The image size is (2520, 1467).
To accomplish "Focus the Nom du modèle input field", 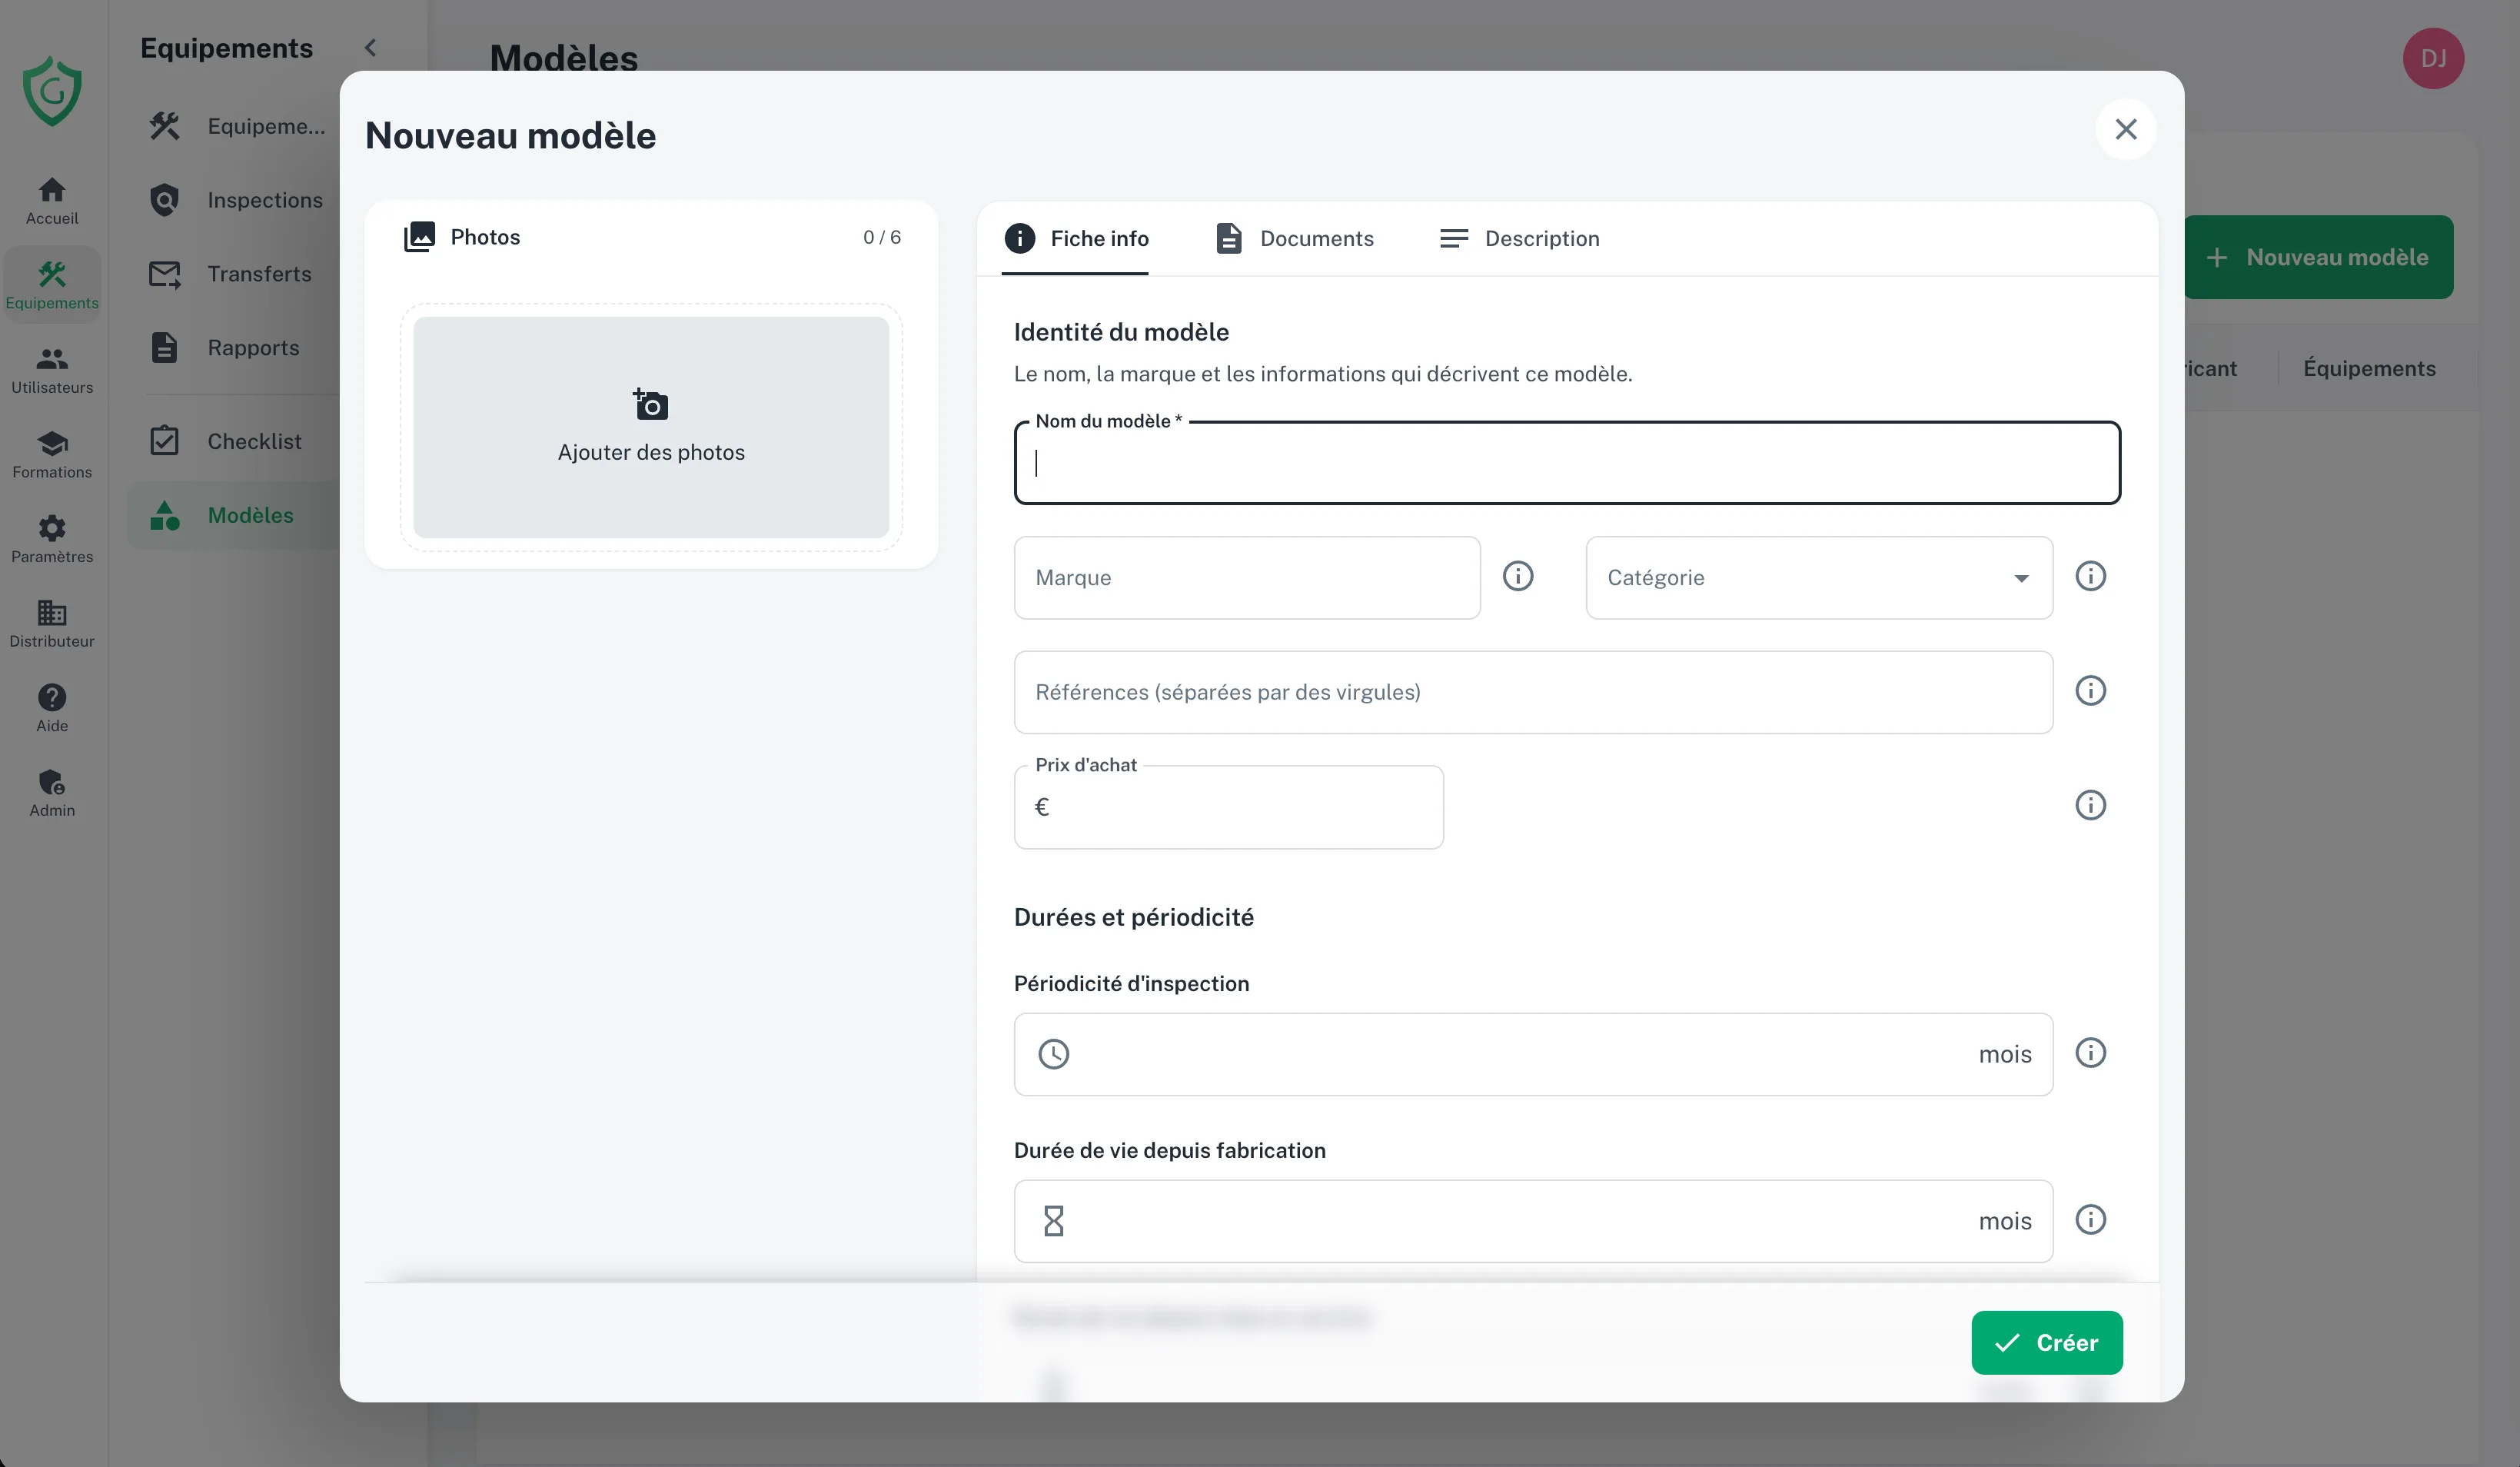I will tap(1567, 464).
